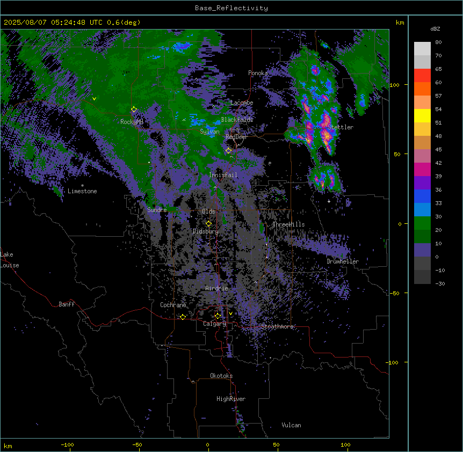Click the -50 tick on right km axis
Image resolution: width=463 pixels, height=452 pixels.
394,293
